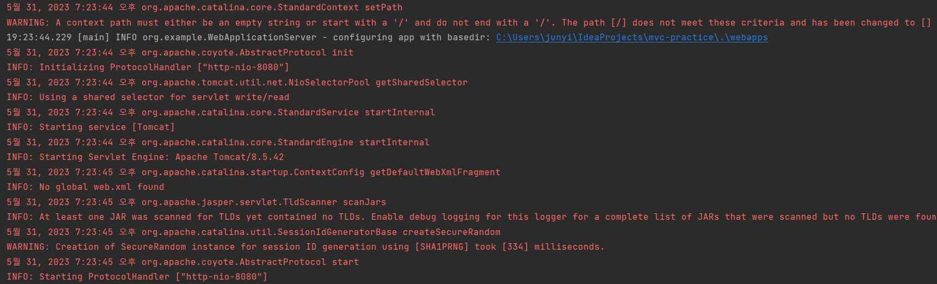Click the TldScanner scanJars log line
The height and width of the screenshot is (284, 937).
tap(196, 202)
